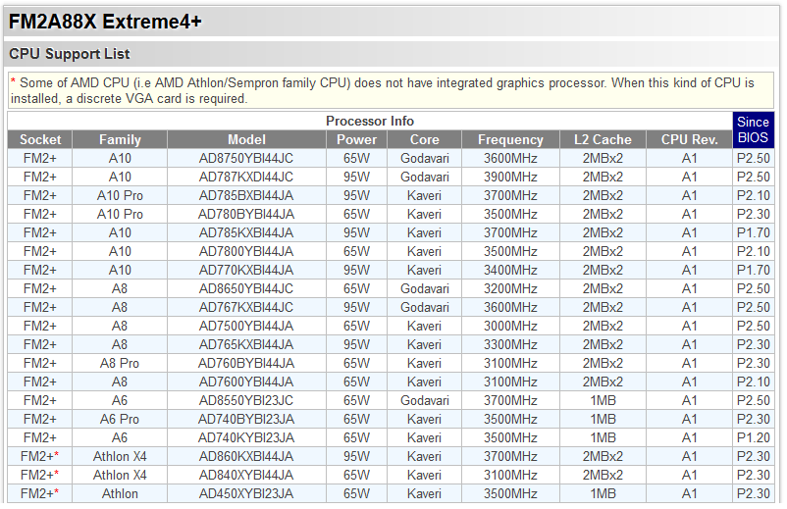Screen dimensions: 787x509
Task: Select model cell AD8550YBI23JC
Action: [246, 401]
